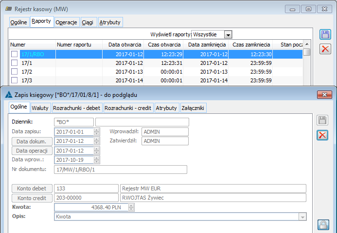Switch to the Operacje tab
Image resolution: width=337 pixels, height=233 pixels.
(67, 22)
